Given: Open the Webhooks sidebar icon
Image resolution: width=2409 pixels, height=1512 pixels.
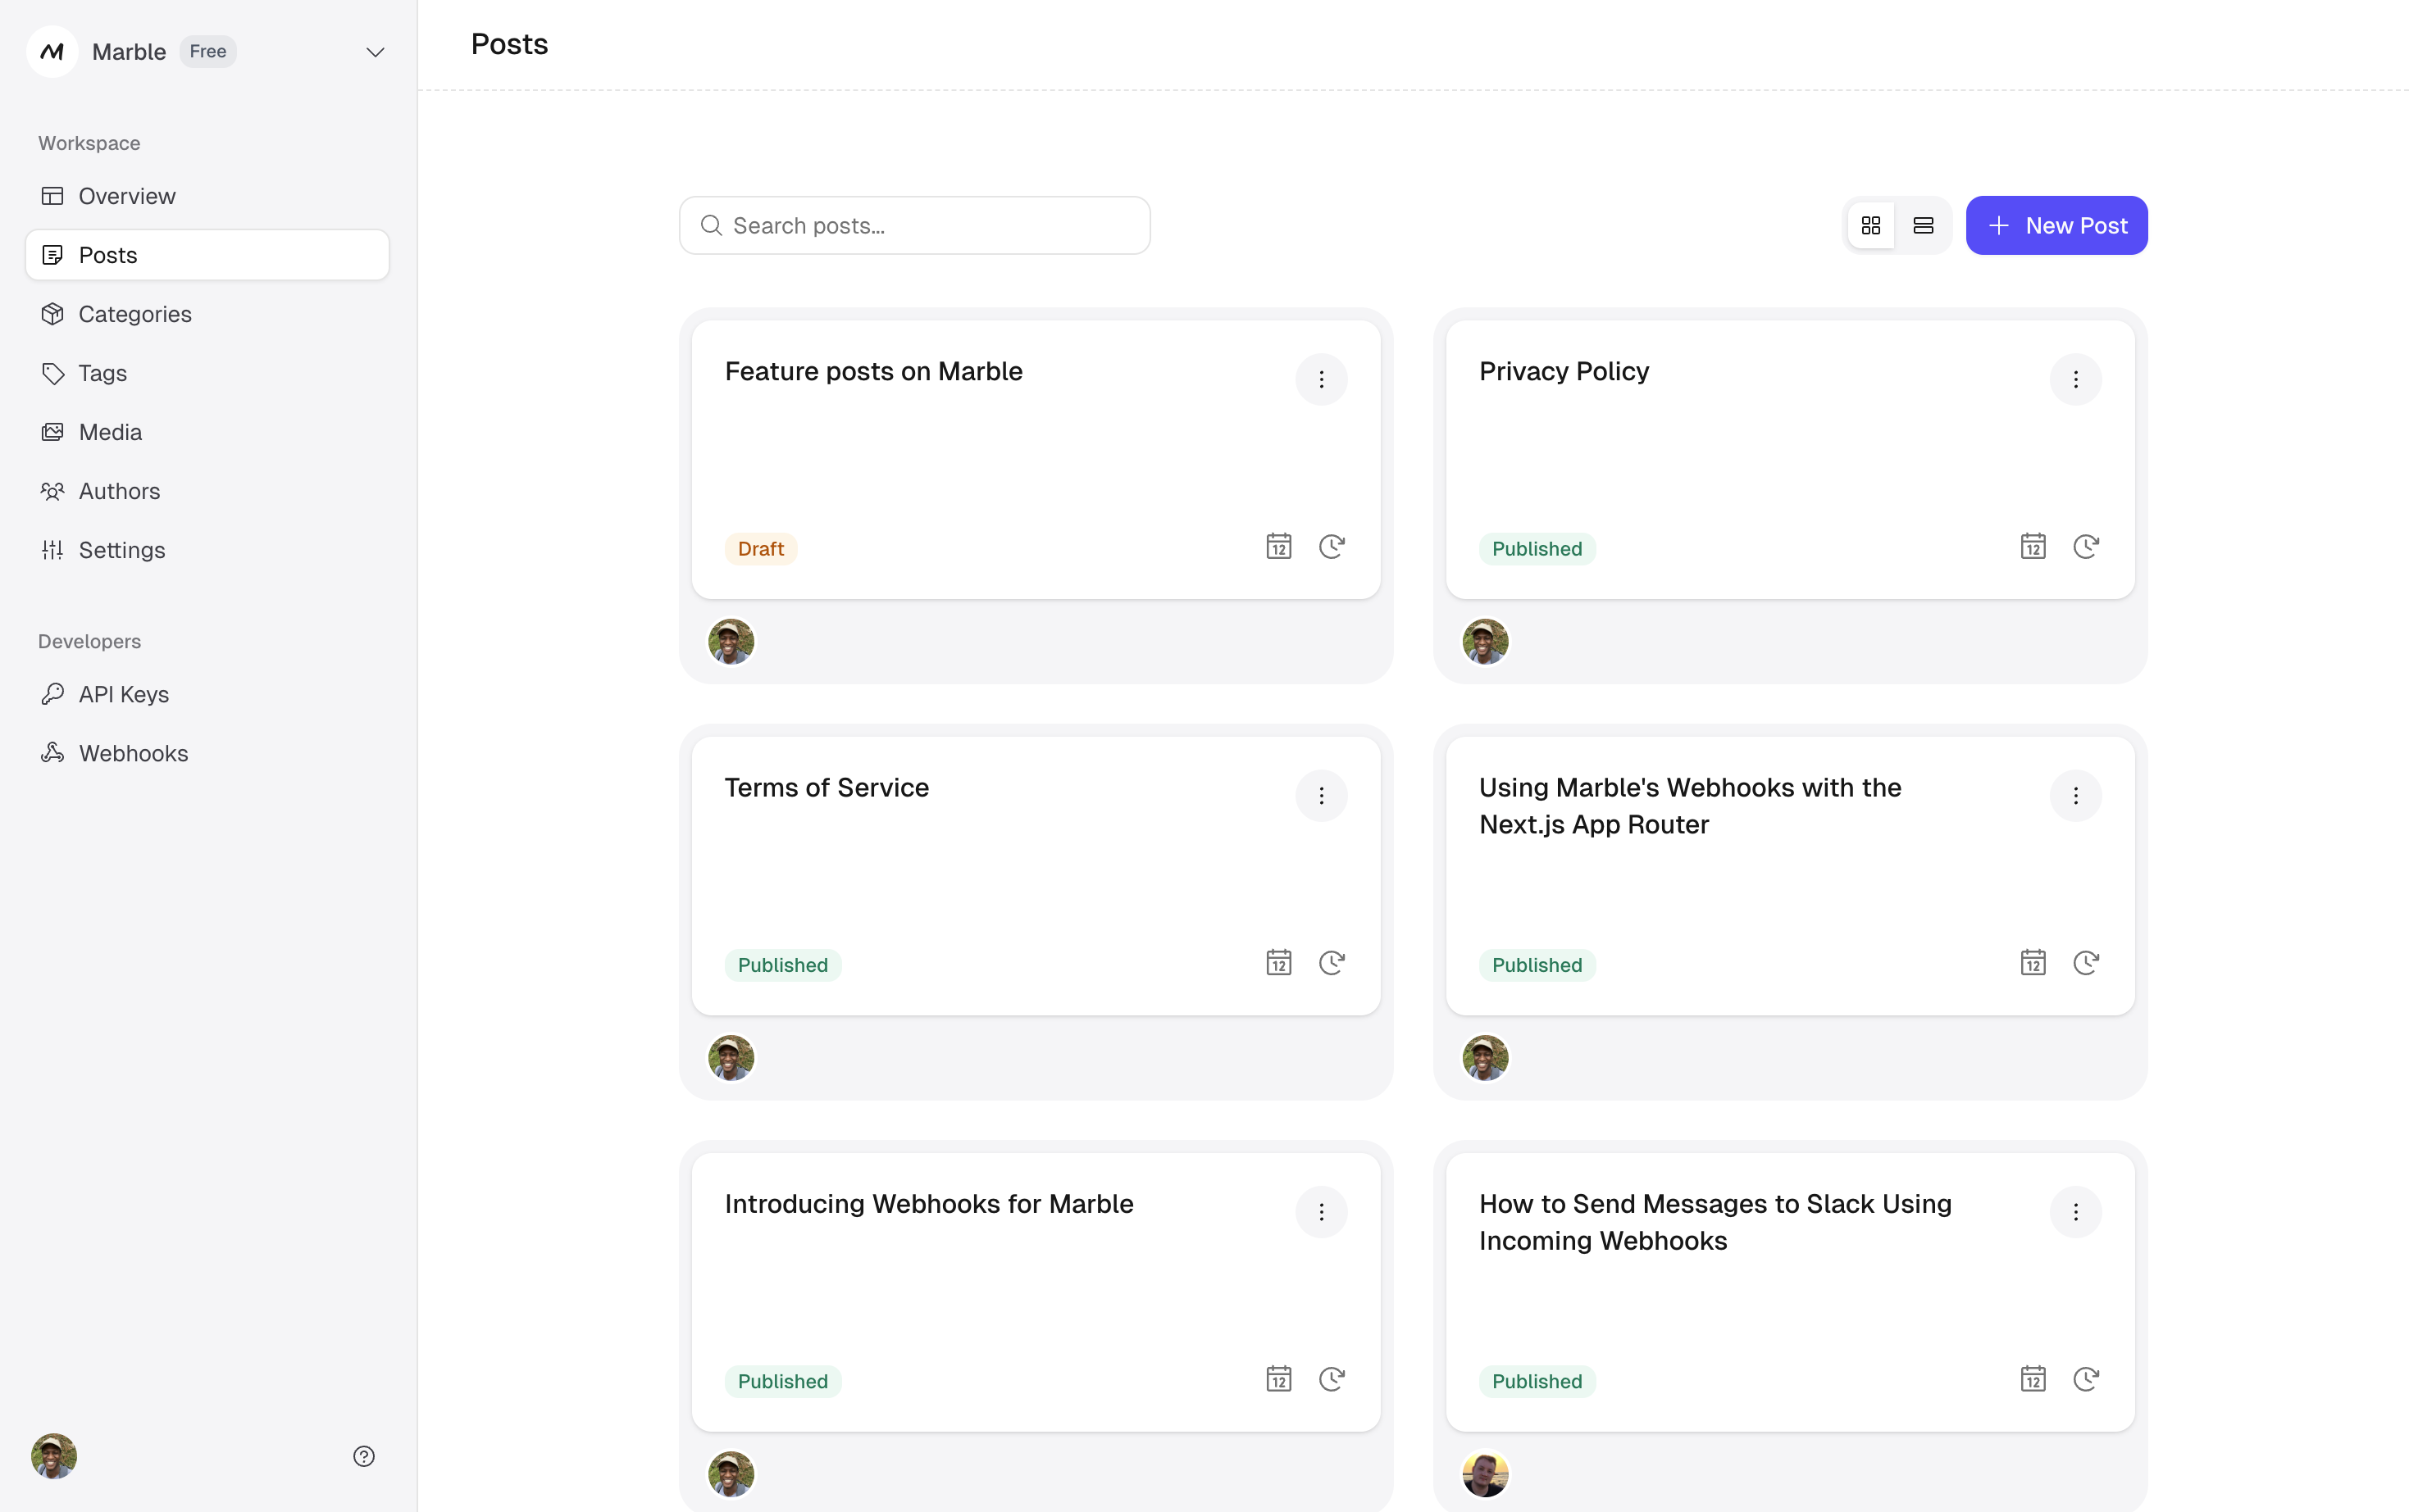Looking at the screenshot, I should [x=53, y=753].
